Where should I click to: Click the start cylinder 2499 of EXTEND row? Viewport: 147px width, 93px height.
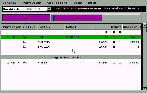[103, 42]
